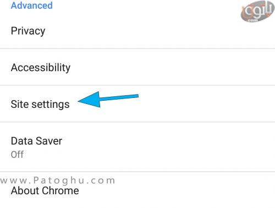Click the tail end of the blue arrow

click(x=135, y=96)
